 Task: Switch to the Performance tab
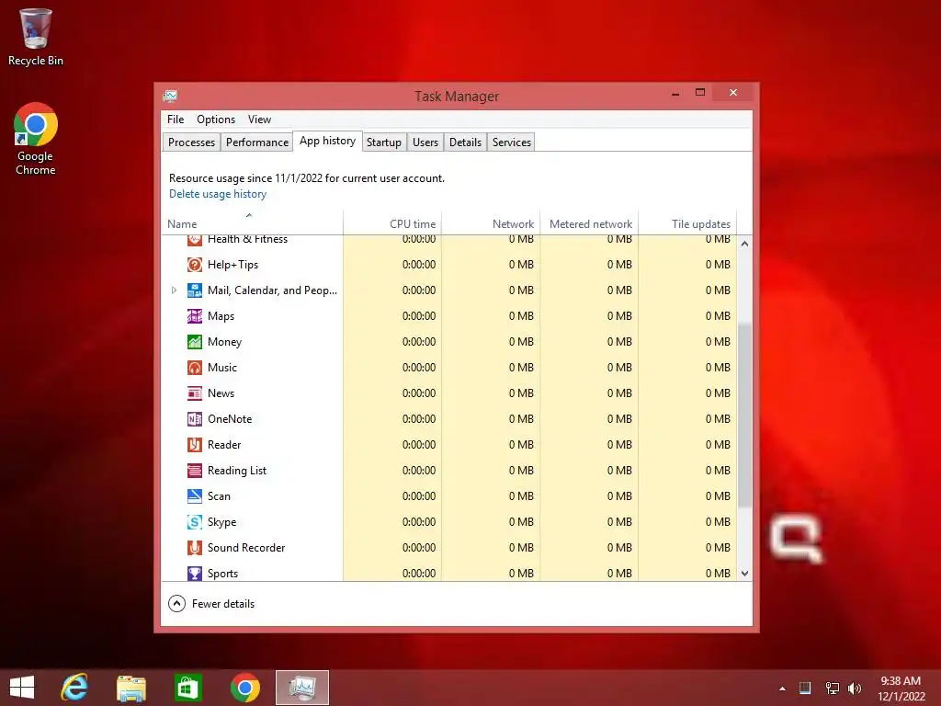tap(257, 142)
